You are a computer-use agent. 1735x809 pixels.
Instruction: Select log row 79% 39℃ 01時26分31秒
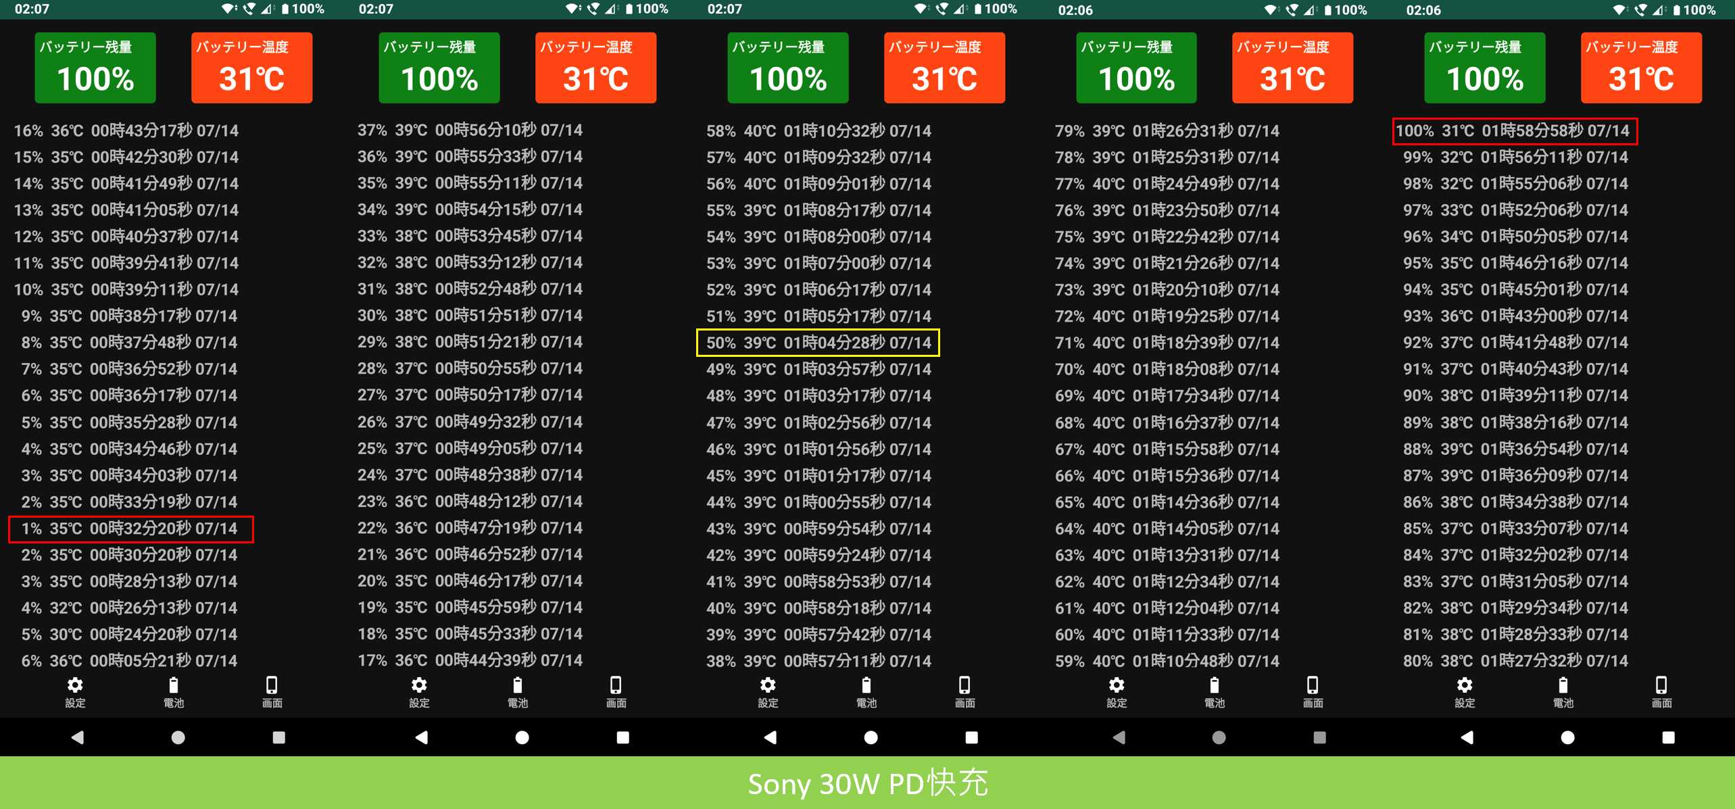[x=1167, y=130]
